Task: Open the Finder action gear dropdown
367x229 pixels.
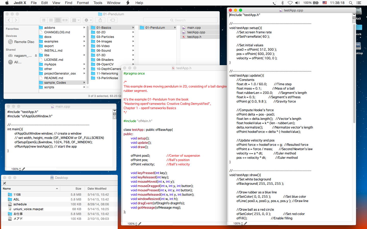Action: [x=88, y=20]
